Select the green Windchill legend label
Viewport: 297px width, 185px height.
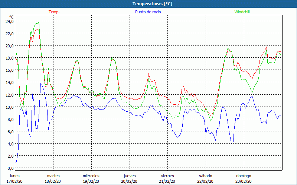[x=242, y=12]
